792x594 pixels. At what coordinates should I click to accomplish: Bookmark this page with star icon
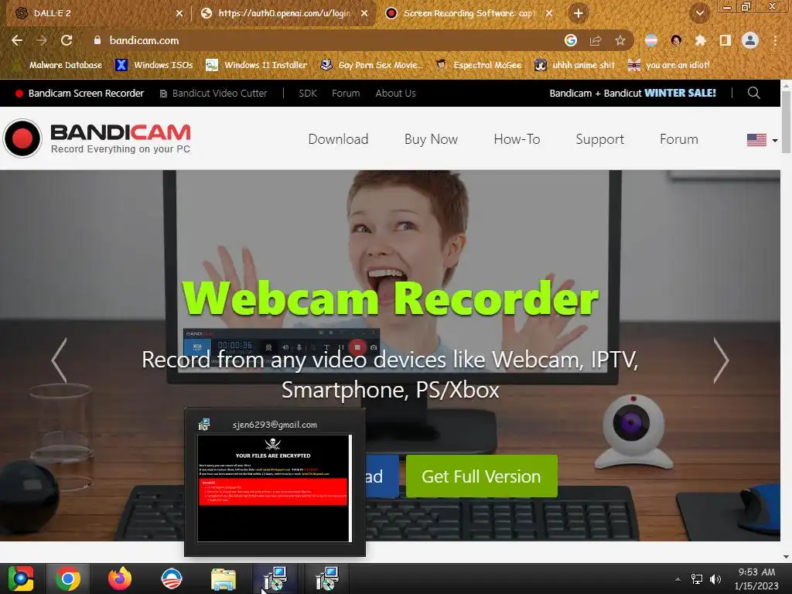(x=620, y=40)
